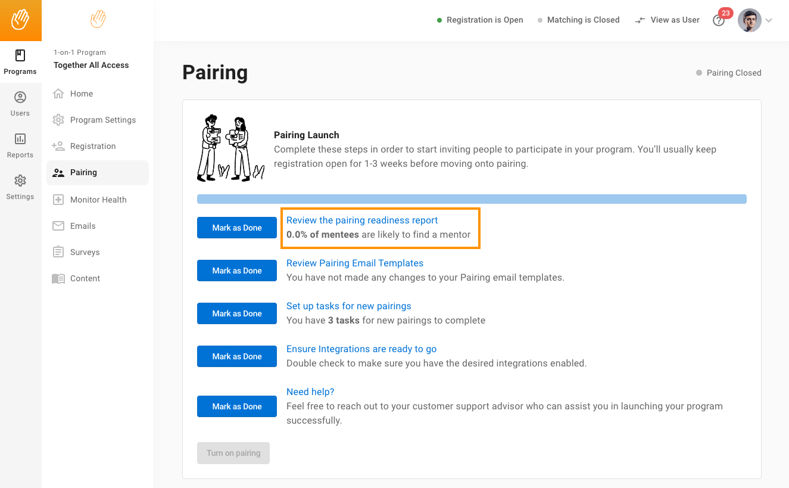Viewport: 789px width, 488px height.
Task: Click the Pairing people icon
Action: click(58, 172)
